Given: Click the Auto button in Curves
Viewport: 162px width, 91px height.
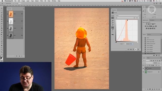Looking at the screenshot, I should (x=137, y=18).
